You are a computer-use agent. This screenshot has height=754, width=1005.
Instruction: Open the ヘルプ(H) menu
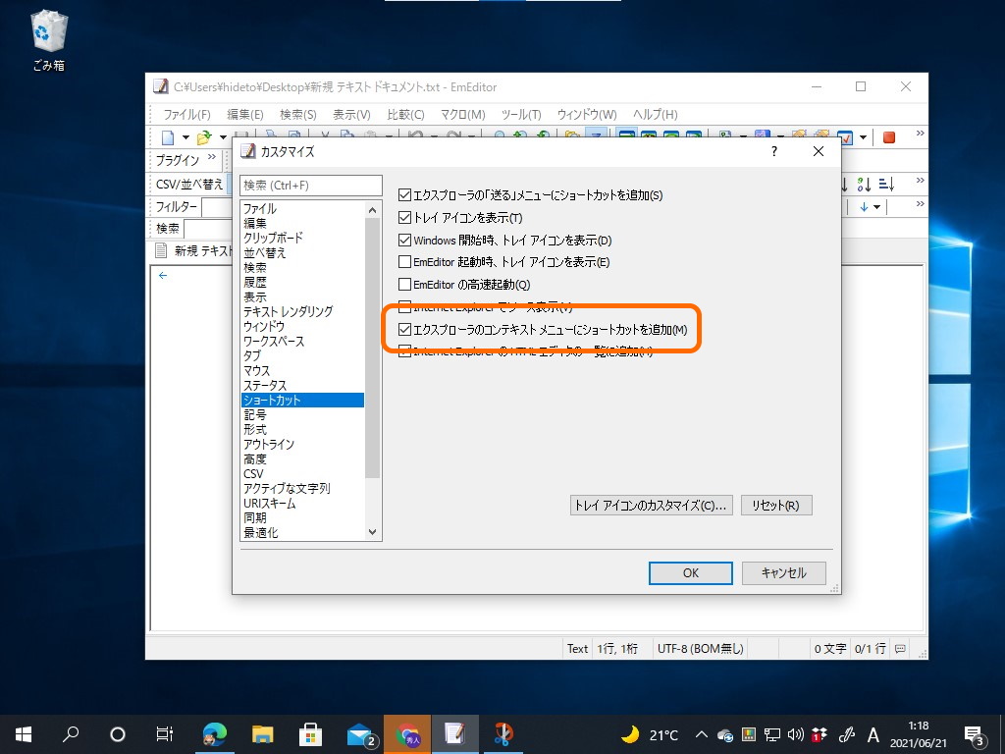tap(655, 115)
